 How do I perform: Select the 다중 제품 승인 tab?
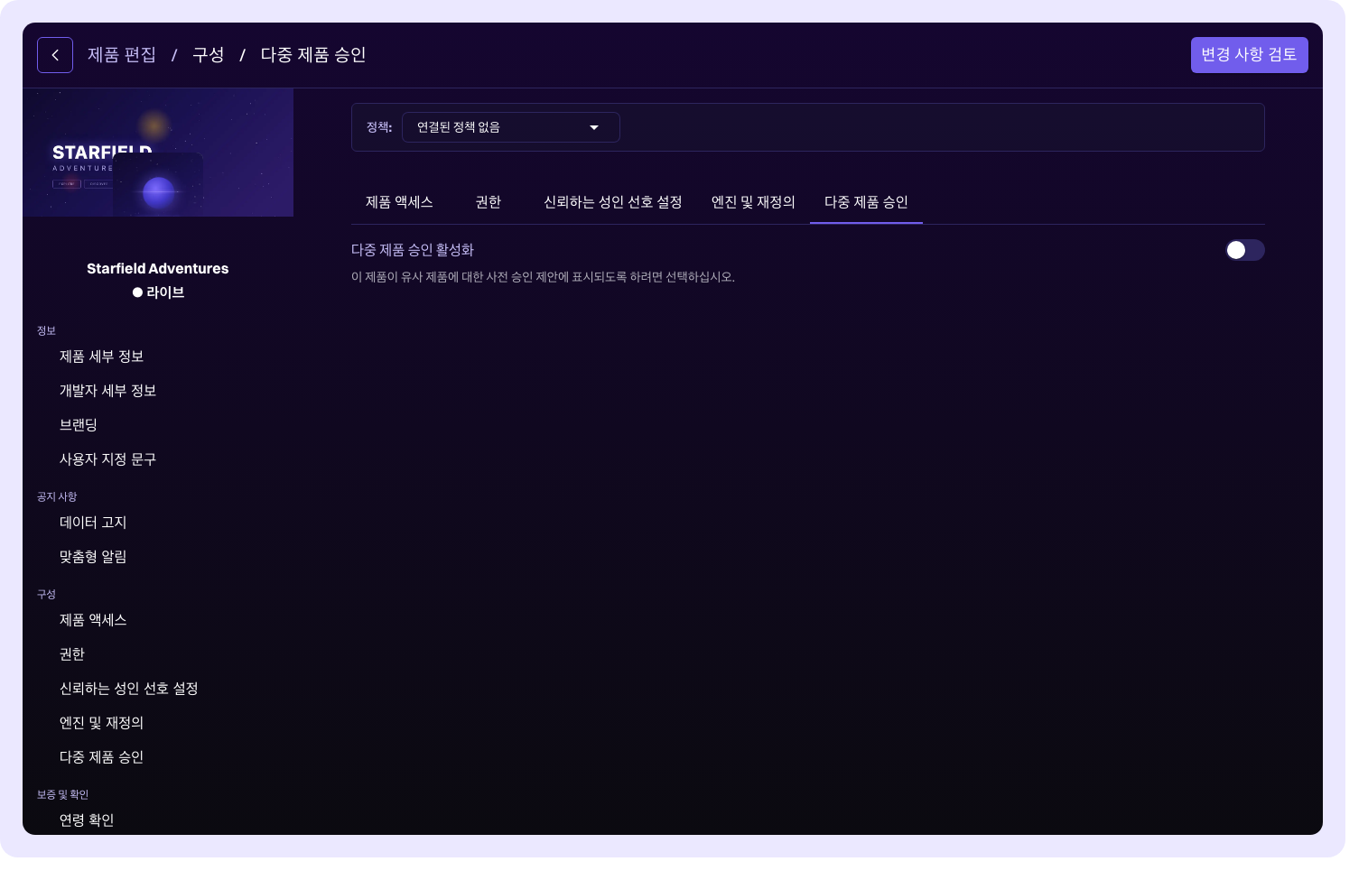click(x=866, y=202)
